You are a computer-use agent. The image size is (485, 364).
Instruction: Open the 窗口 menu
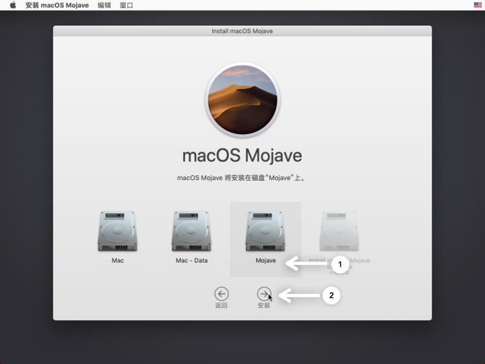click(126, 5)
